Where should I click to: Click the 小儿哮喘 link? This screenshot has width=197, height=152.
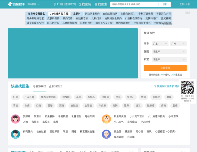[145, 122]
